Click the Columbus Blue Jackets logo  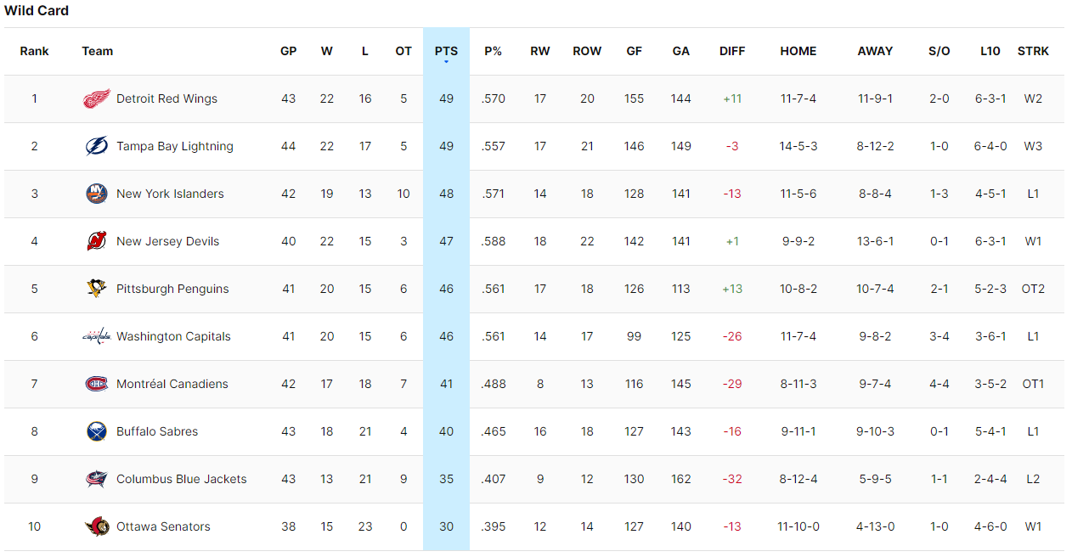pos(96,479)
